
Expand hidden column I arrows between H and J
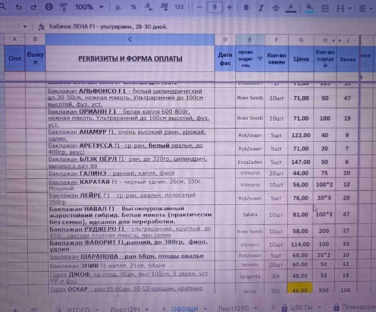click(x=337, y=41)
